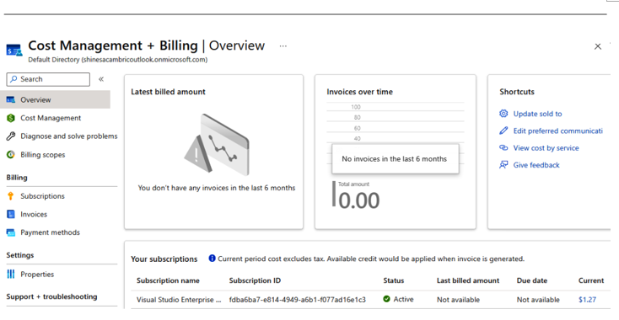Click the View cost by service icon

click(x=503, y=147)
